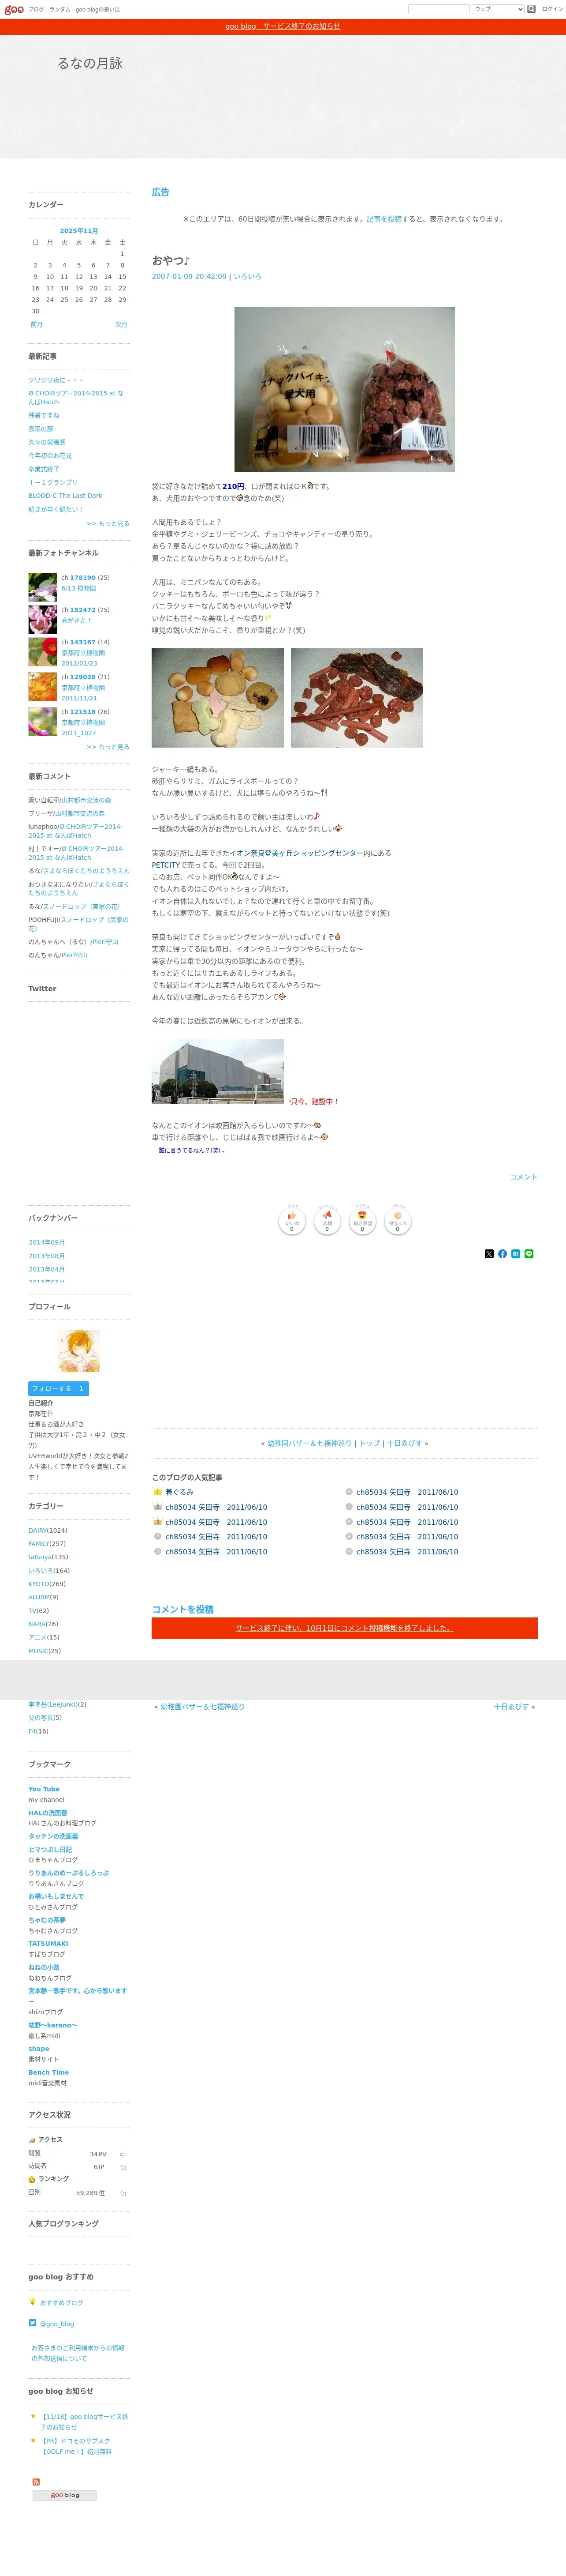Open the 記事を投稿 link in ad notice
566x2576 pixels.
(x=384, y=219)
